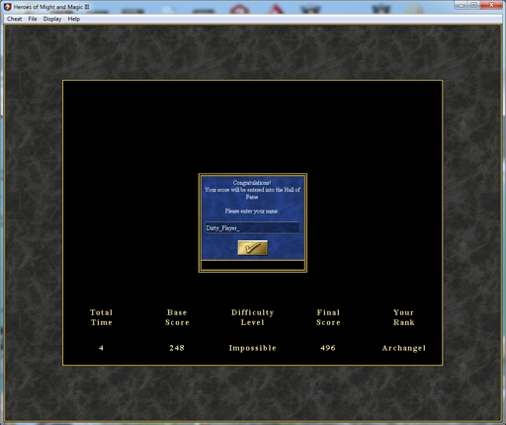
Task: Click the name input field with Dirty_Player
Action: point(252,228)
